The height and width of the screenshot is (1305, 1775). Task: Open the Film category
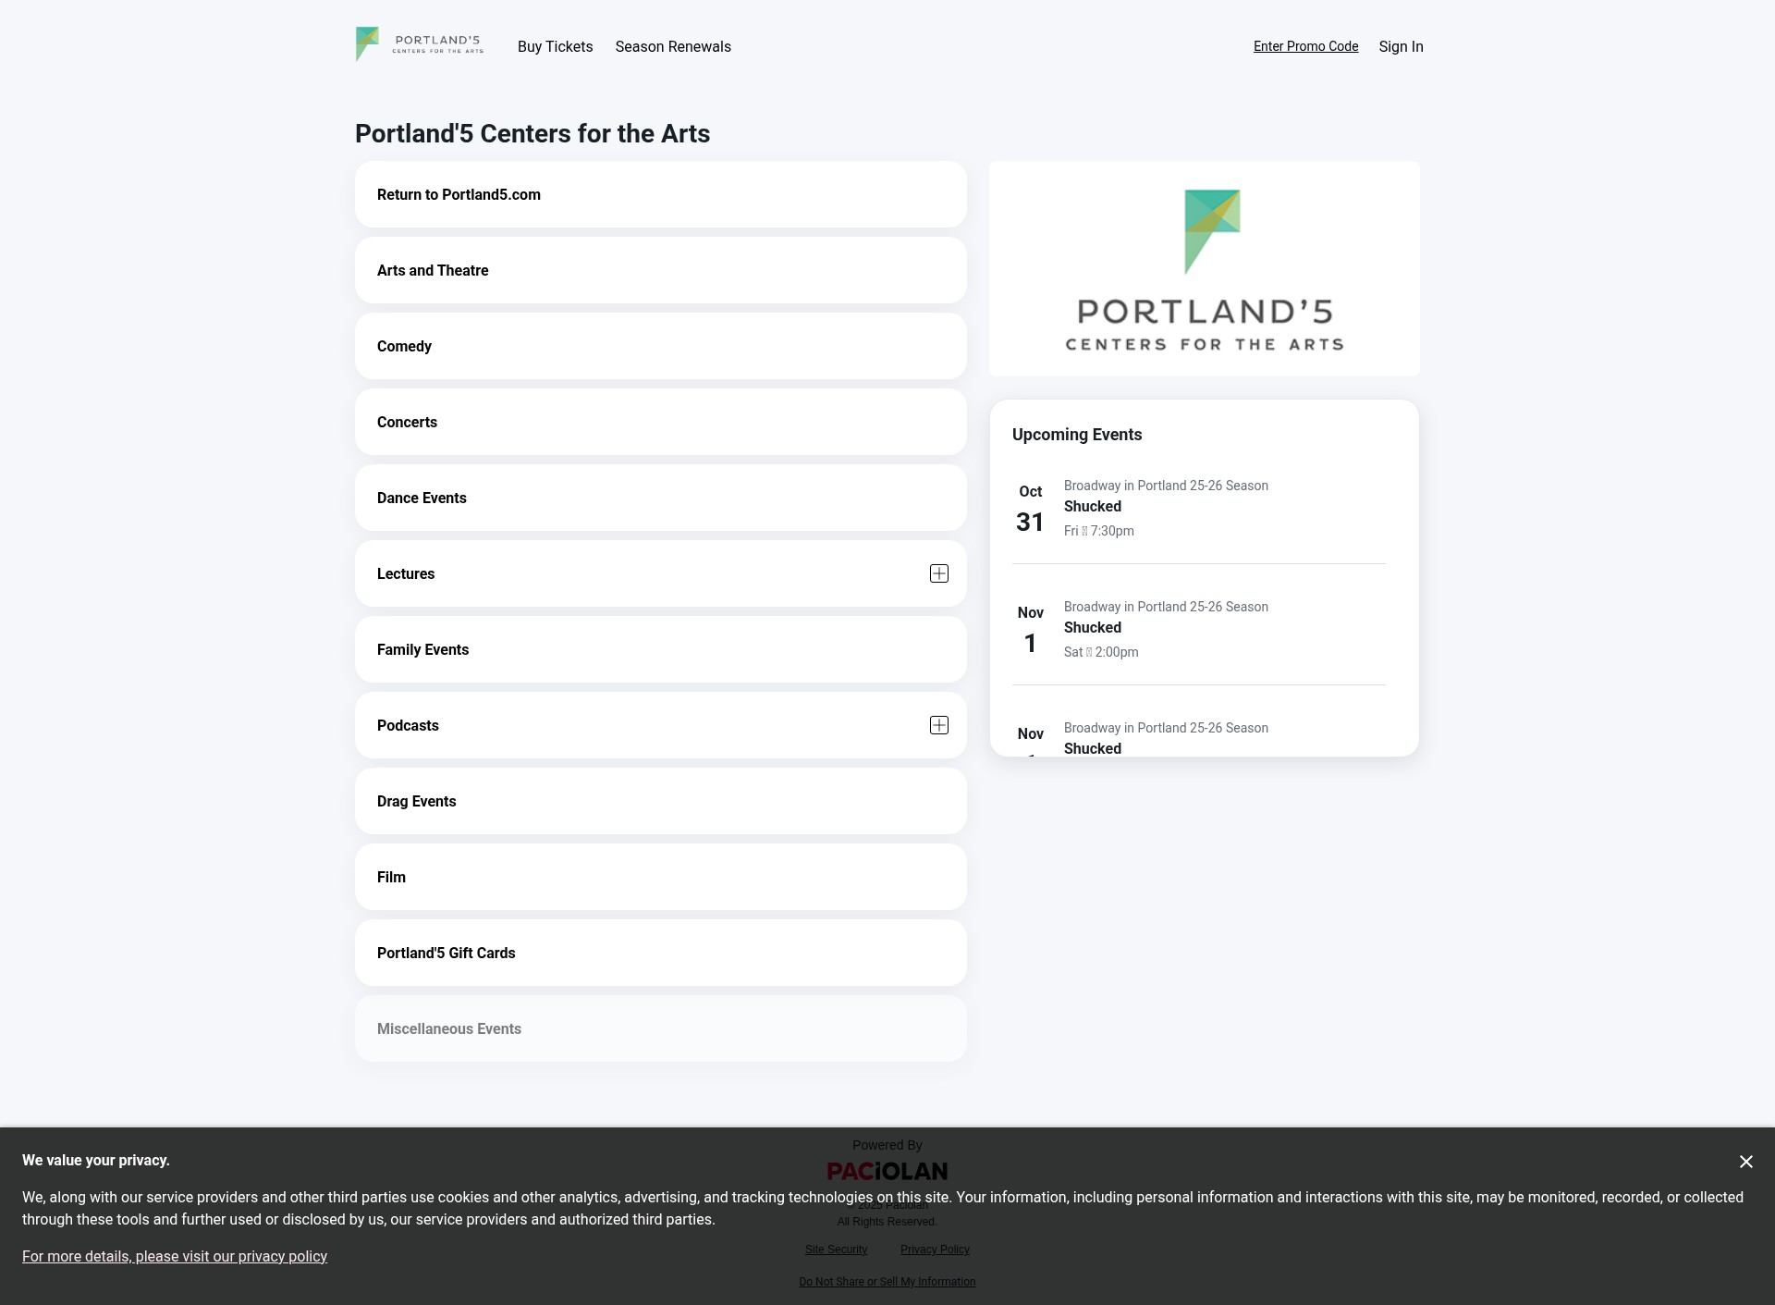pyautogui.click(x=661, y=877)
